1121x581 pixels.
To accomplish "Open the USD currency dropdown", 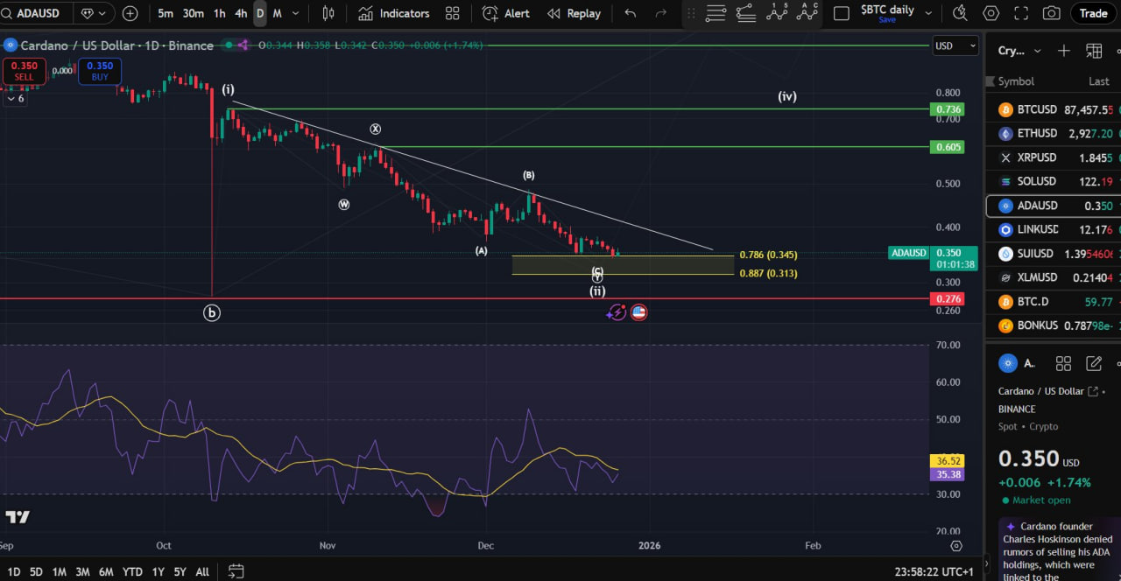I will point(955,45).
